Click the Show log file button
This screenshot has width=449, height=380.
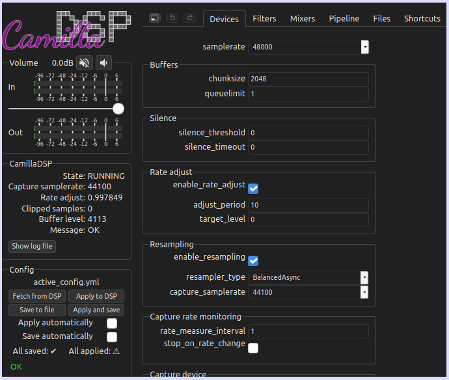point(32,246)
